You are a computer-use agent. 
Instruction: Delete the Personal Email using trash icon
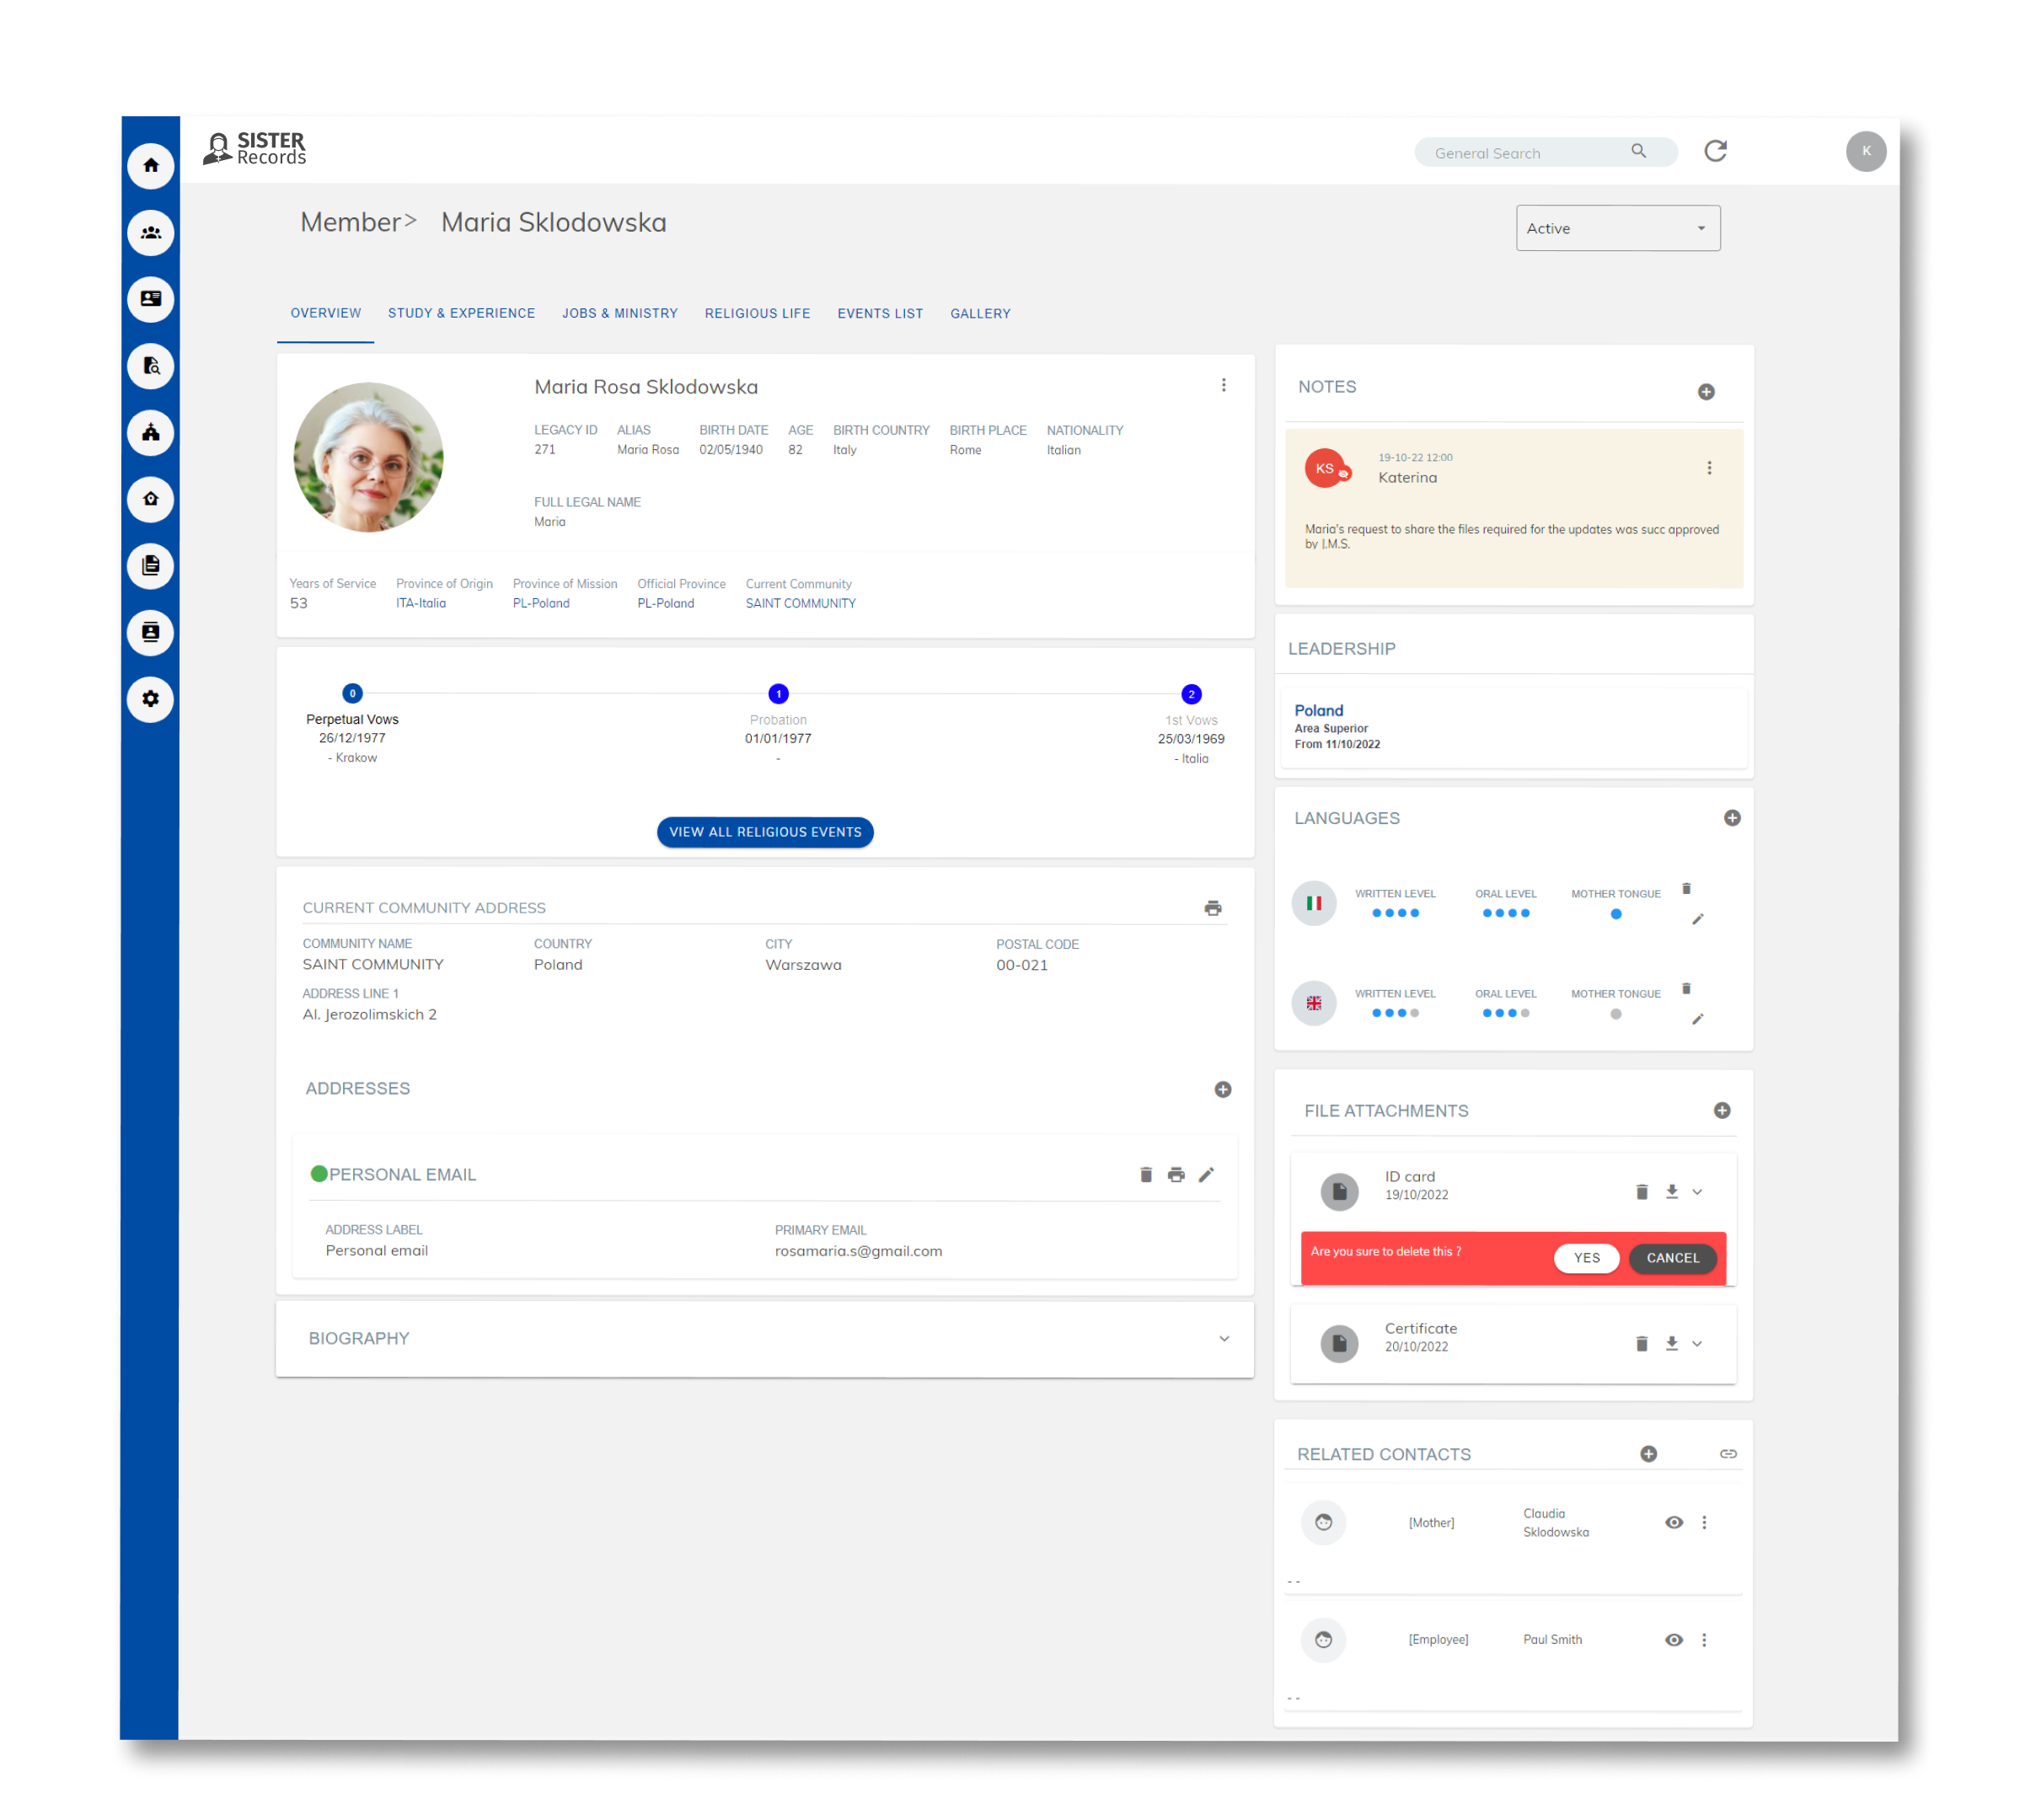1145,1174
